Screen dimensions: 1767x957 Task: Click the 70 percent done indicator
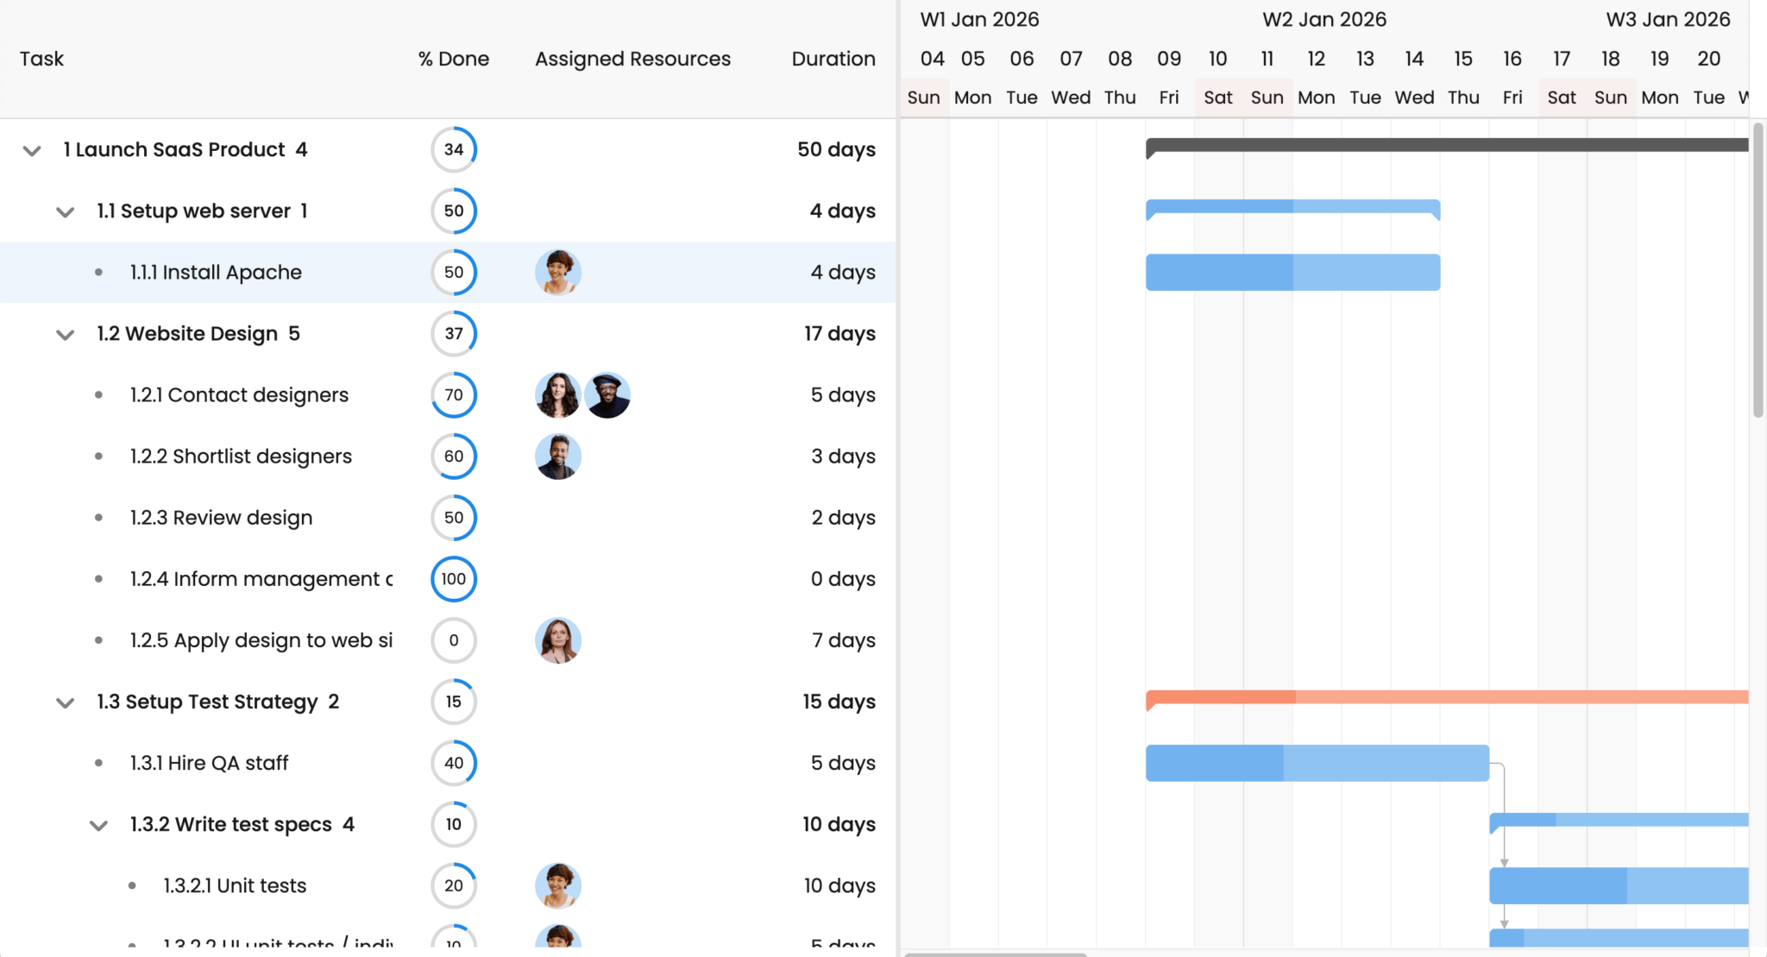tap(454, 395)
